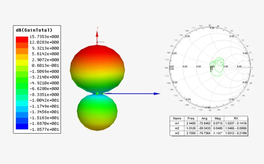The image size is (264, 164).
Task: Click magnitude cell 0.0480
Action: click(218, 128)
